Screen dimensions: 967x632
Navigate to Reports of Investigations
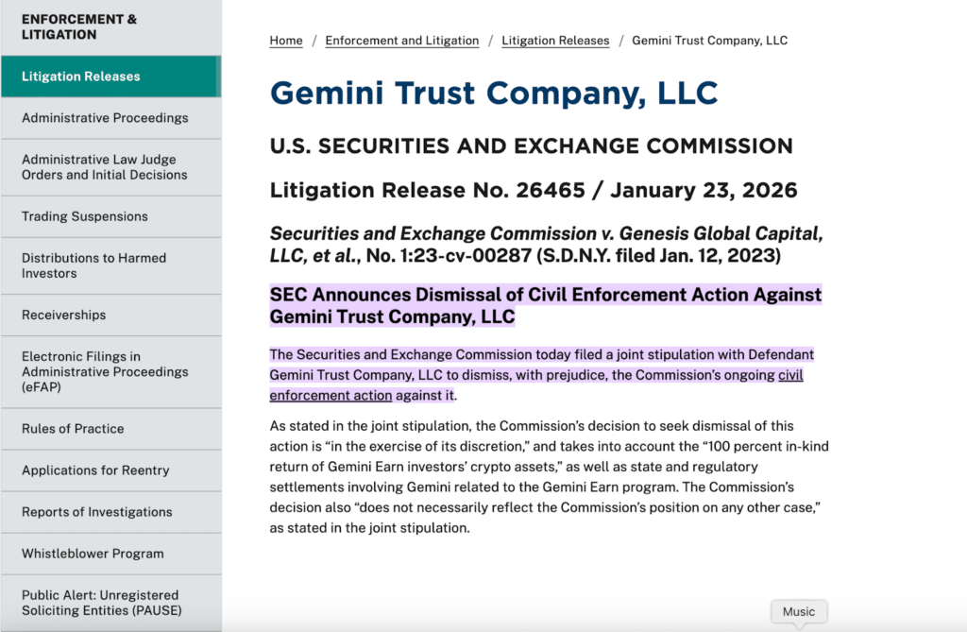[96, 511]
